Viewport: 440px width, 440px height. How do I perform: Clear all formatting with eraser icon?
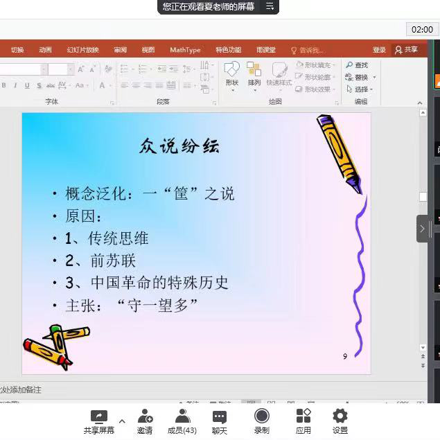click(x=108, y=69)
